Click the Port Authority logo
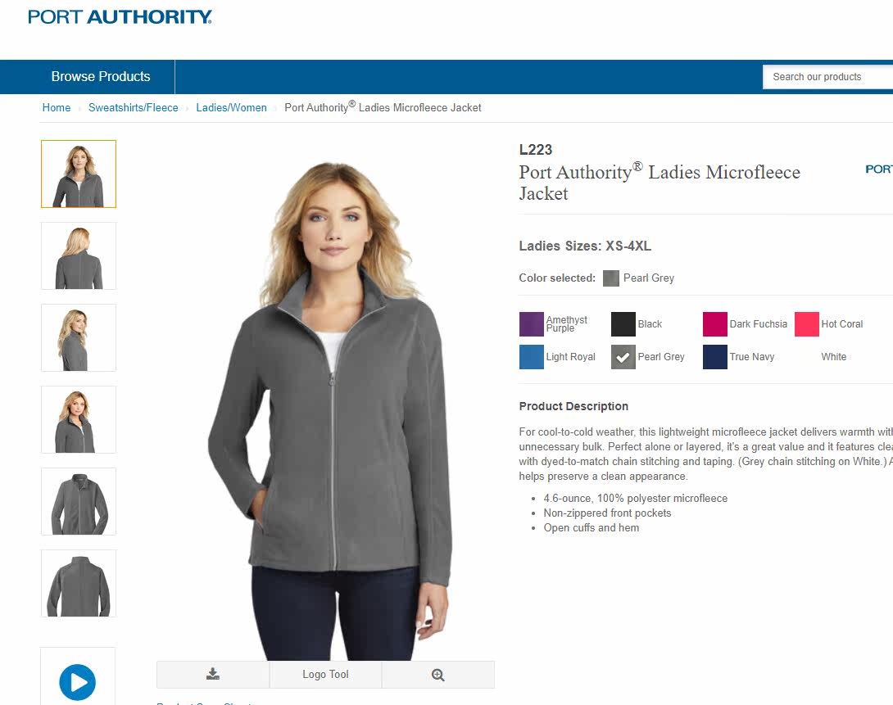893x705 pixels. tap(120, 17)
